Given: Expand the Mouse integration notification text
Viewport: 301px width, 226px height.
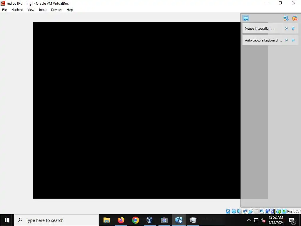Looking at the screenshot, I should coord(260,29).
